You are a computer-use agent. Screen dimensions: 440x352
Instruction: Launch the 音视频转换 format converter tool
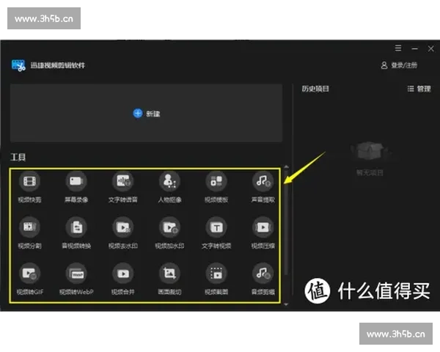click(76, 233)
